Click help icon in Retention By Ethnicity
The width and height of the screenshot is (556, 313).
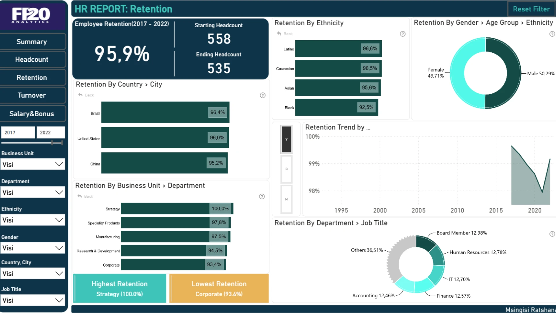click(403, 34)
